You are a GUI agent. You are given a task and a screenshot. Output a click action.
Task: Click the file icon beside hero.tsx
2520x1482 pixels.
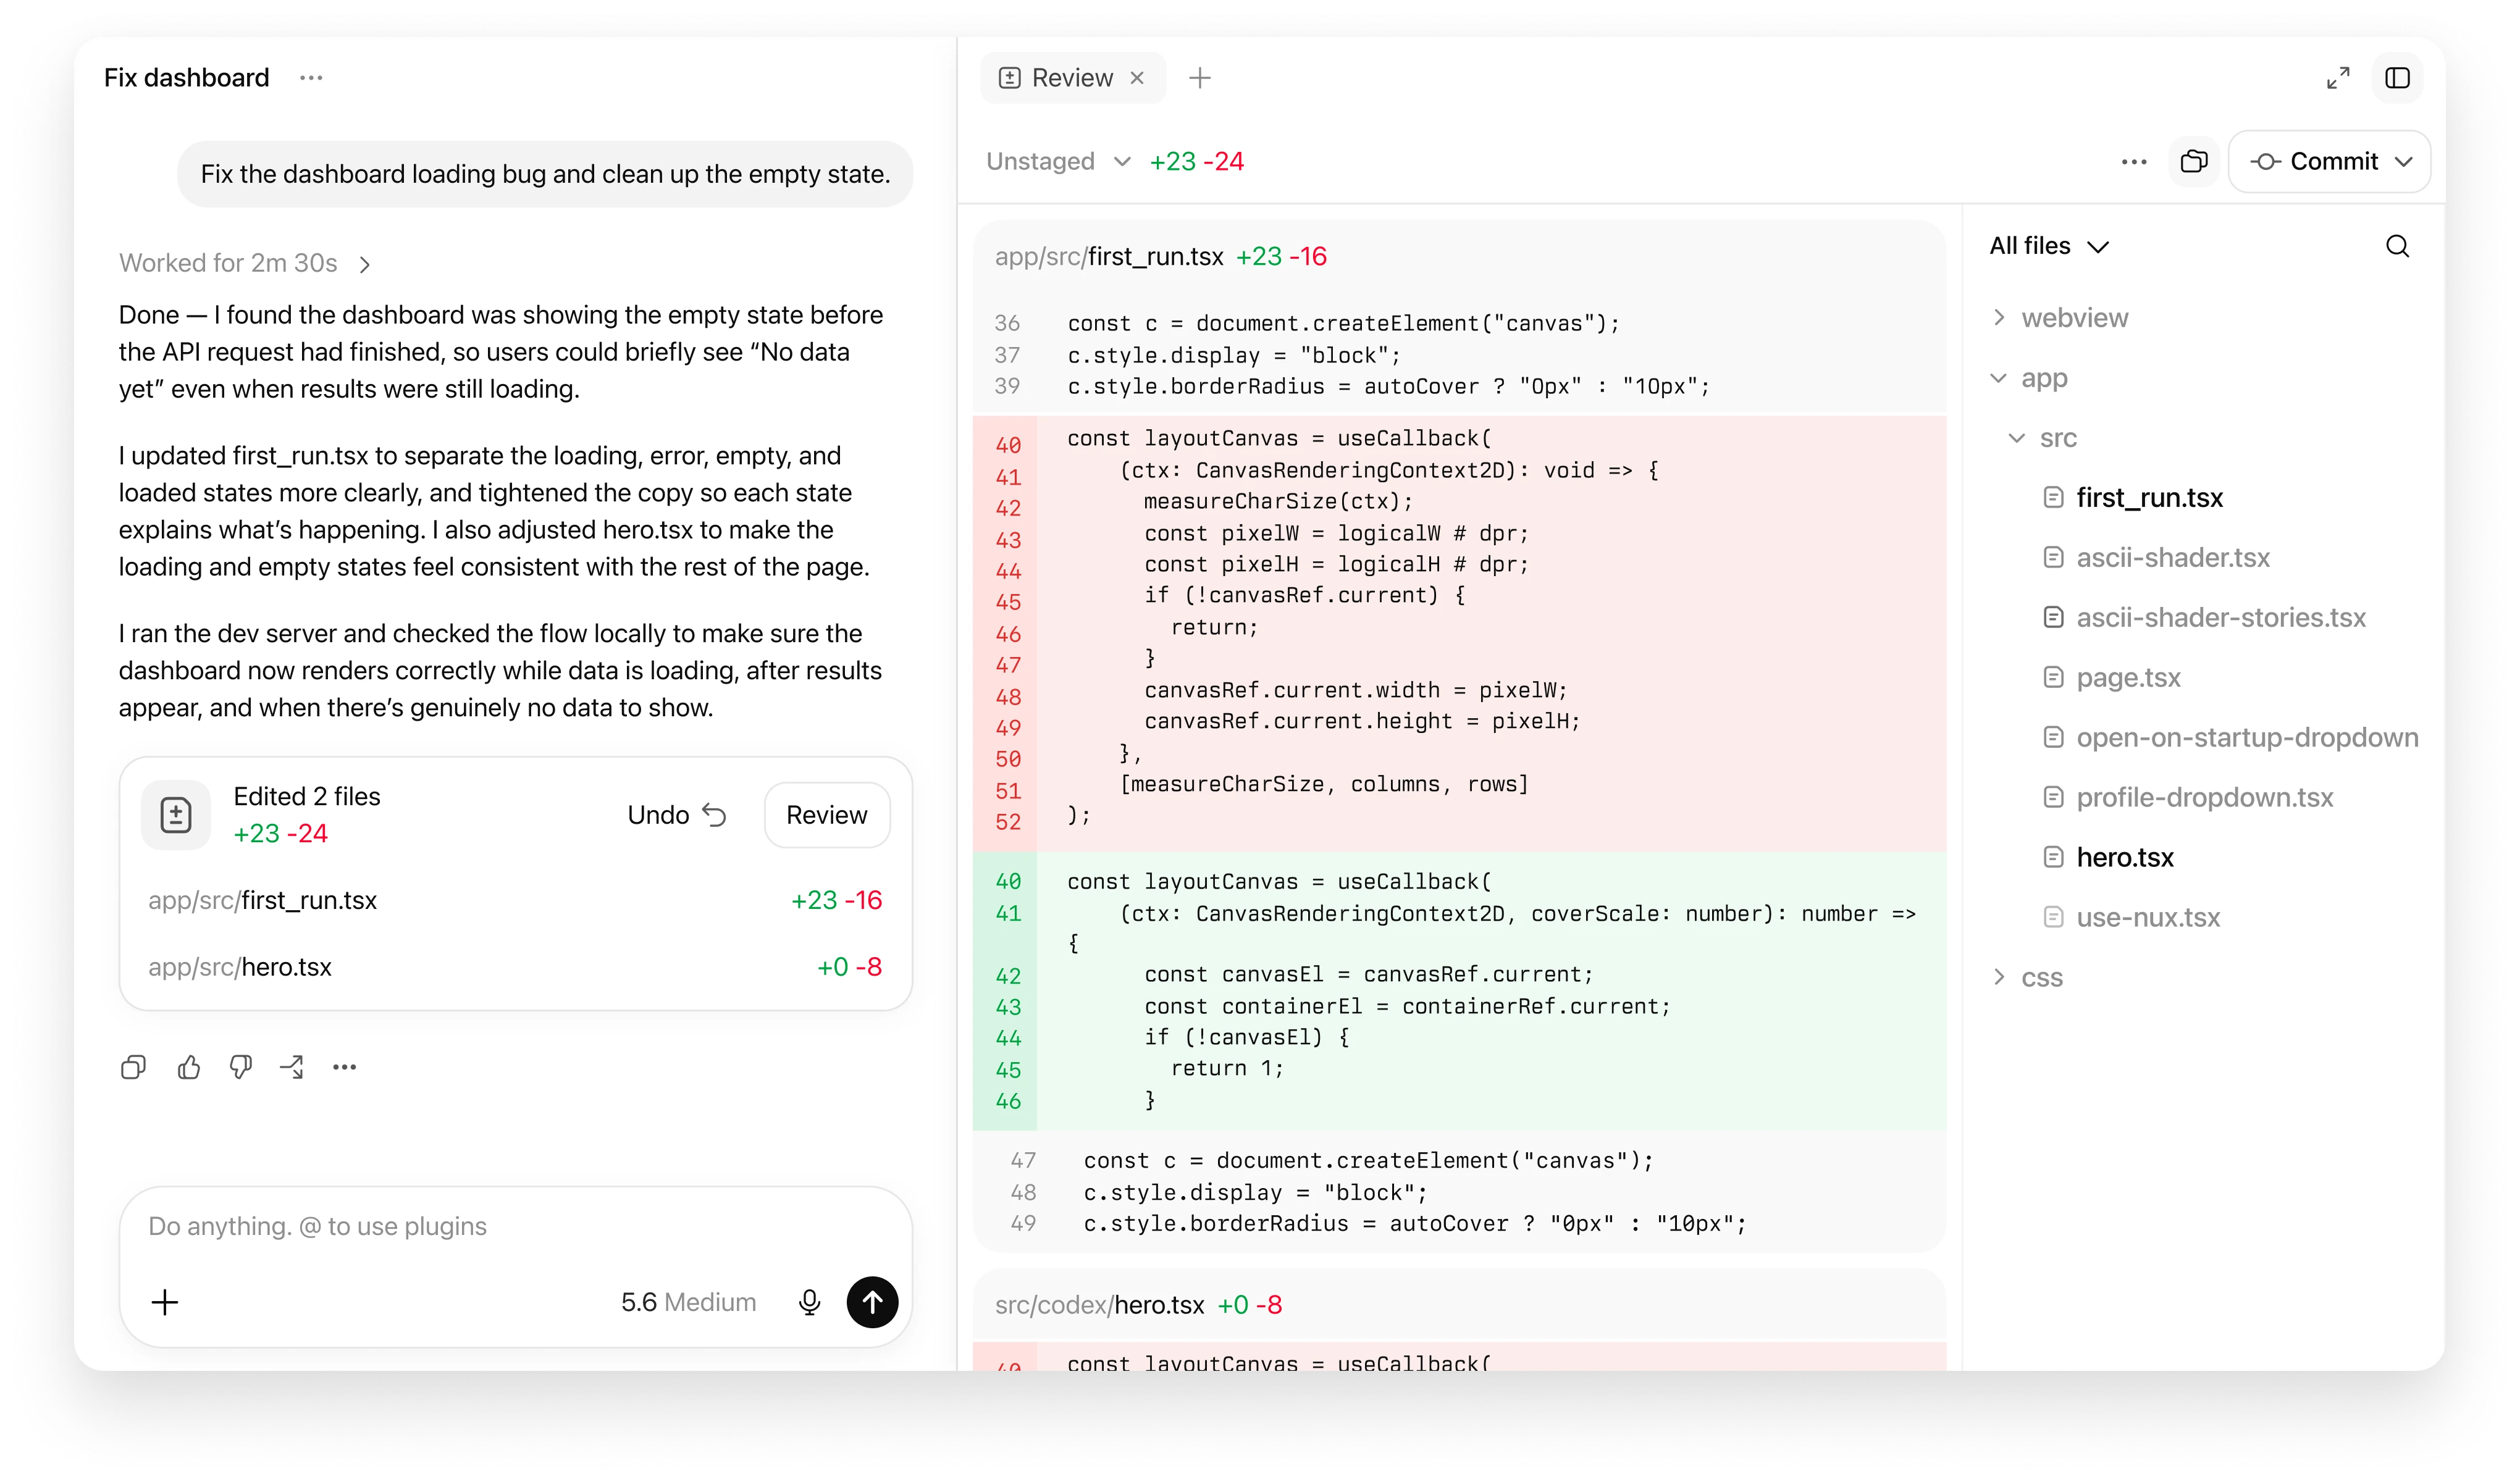2053,858
